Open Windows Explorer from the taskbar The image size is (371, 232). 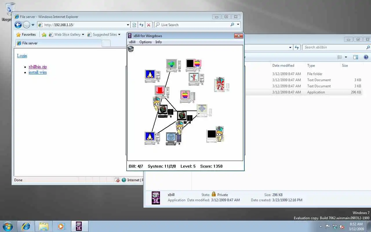coord(44,226)
